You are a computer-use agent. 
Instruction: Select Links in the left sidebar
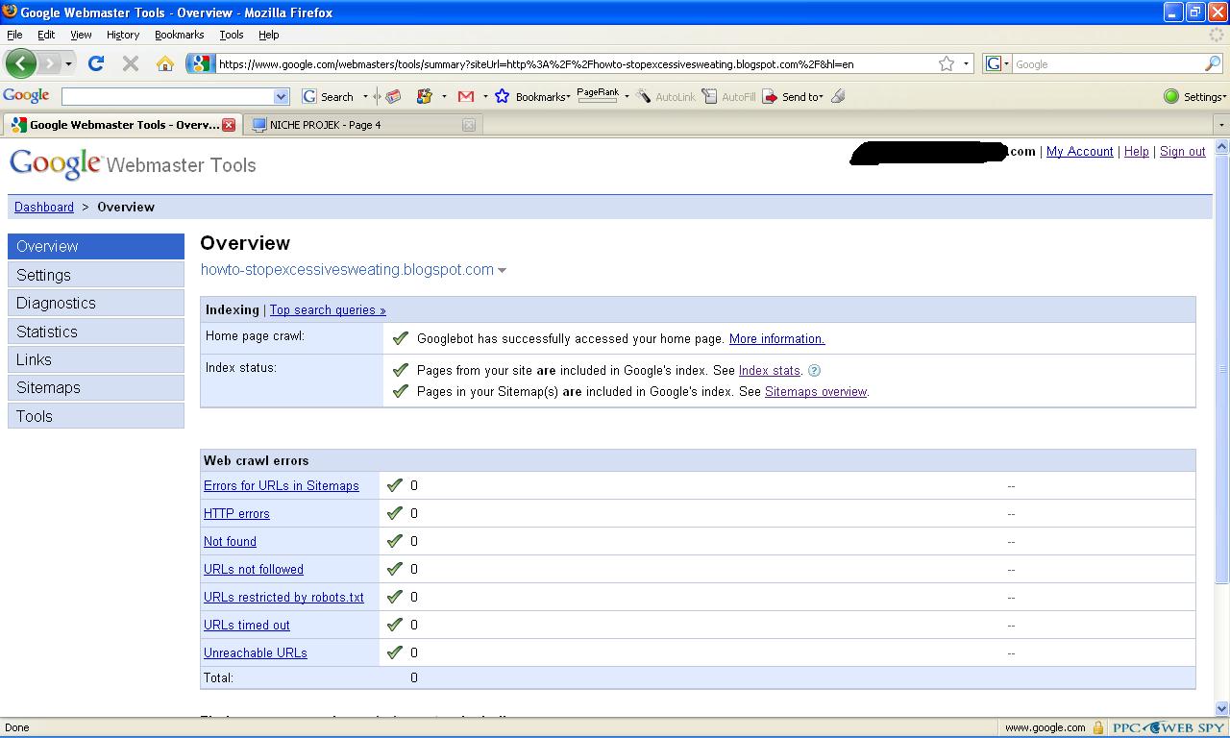coord(96,359)
